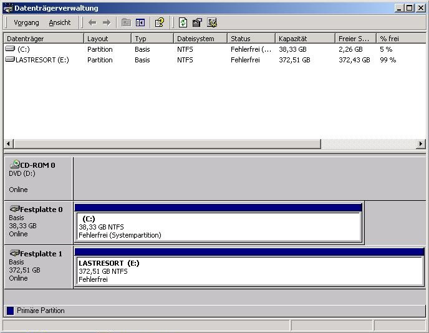
Task: Click the 5 % free cell
Action: click(x=386, y=49)
